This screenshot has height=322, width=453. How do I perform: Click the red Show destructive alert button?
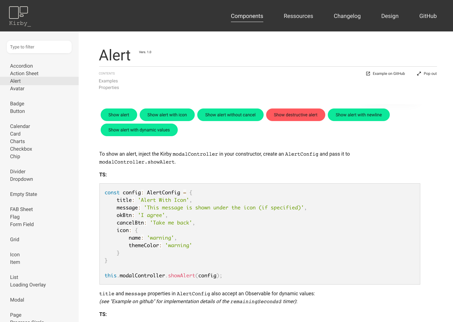[296, 115]
